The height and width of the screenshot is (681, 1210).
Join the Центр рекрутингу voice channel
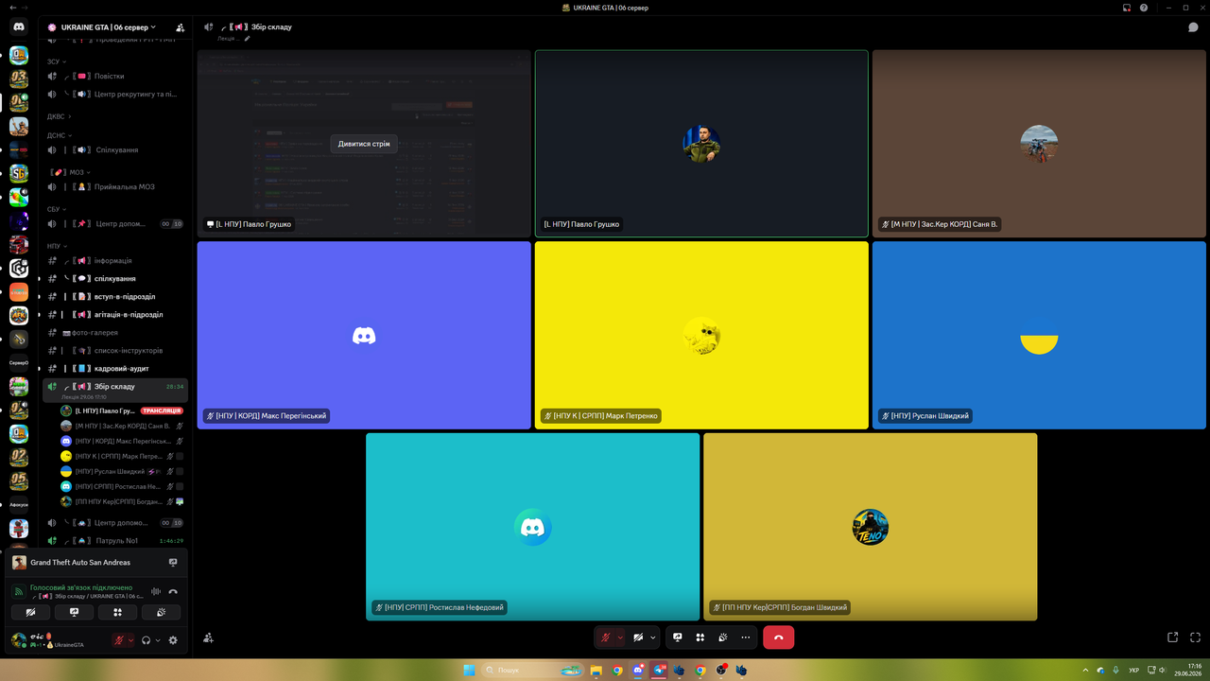coord(115,94)
